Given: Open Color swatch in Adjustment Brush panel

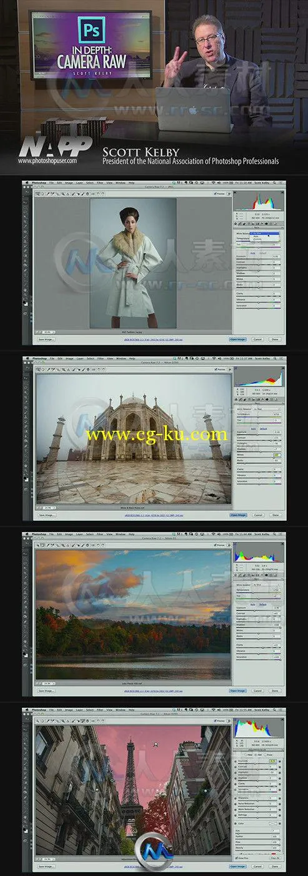Looking at the screenshot, I should 273,823.
